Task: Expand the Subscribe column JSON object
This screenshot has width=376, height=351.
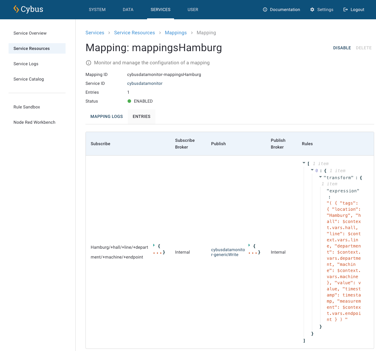Action: 154,245
